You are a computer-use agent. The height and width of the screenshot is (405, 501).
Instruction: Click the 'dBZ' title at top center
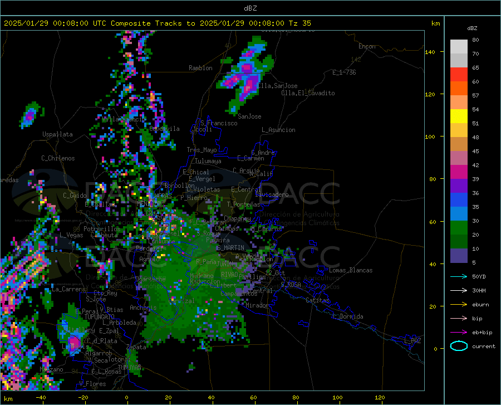pyautogui.click(x=250, y=8)
